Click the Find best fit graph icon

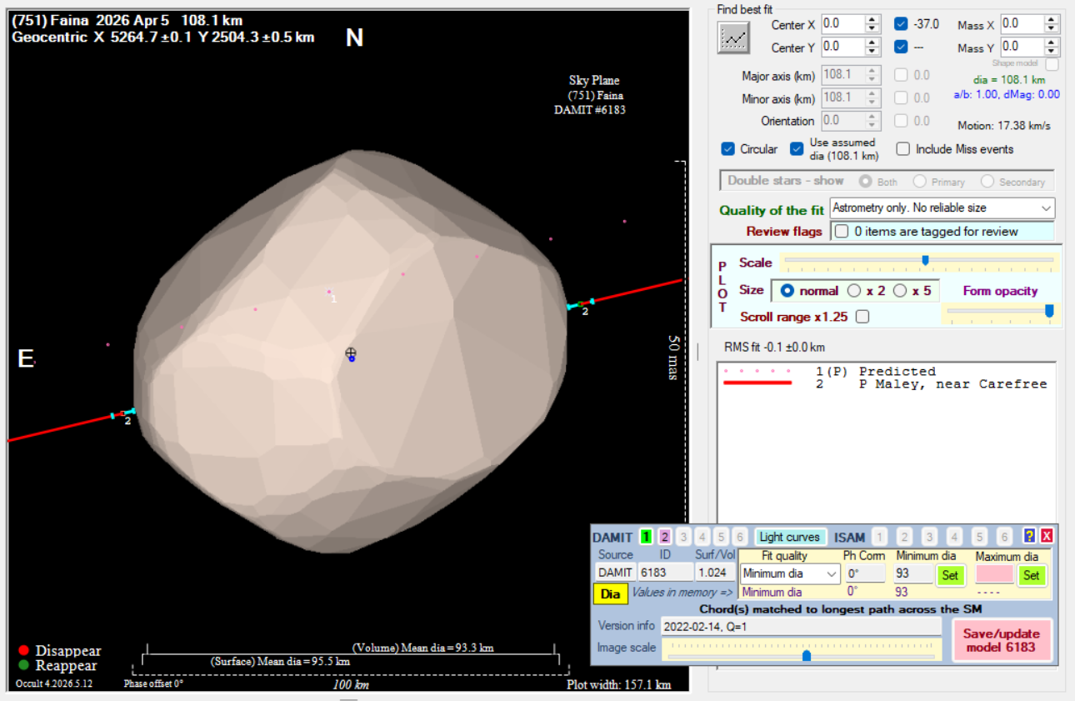[x=733, y=38]
